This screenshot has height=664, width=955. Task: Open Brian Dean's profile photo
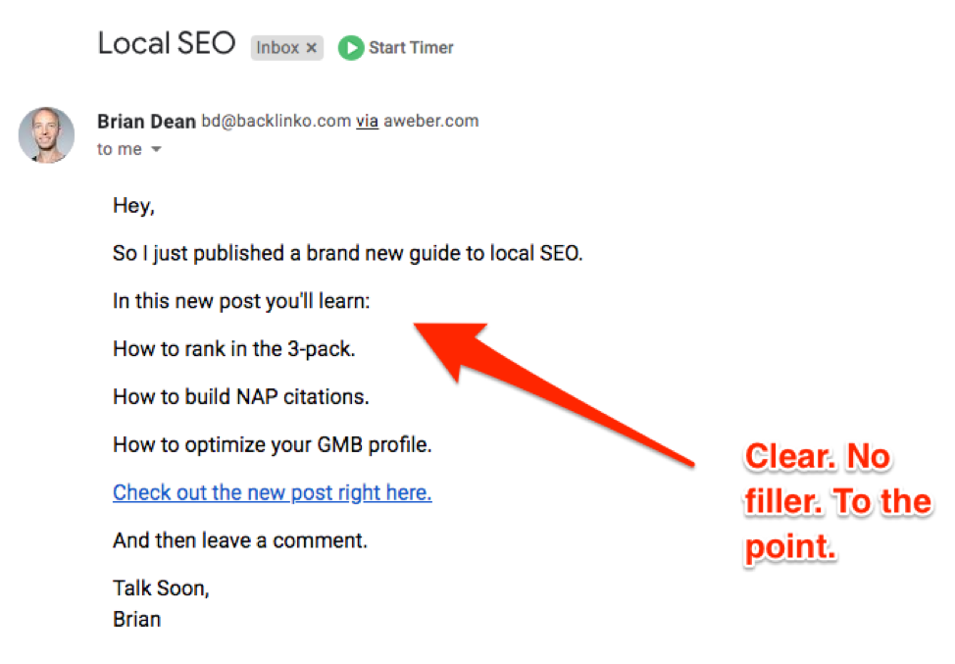click(x=47, y=134)
